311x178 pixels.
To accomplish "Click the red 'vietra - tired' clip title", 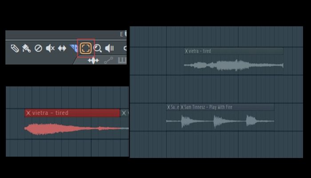I will (50, 113).
